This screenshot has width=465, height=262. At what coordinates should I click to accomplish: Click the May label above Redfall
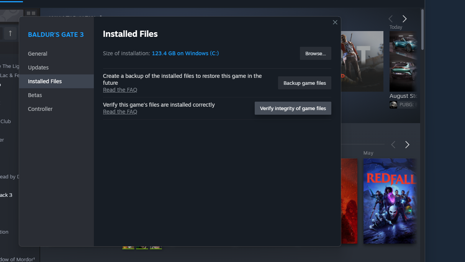(x=368, y=153)
